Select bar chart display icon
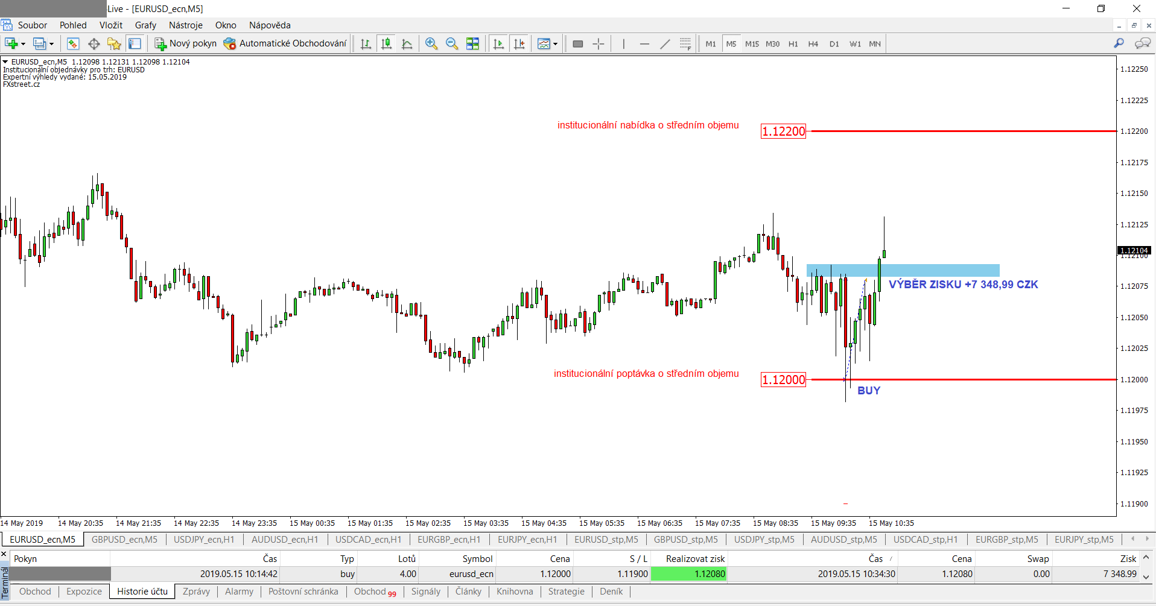Screen dimensions: 1156x606 [x=366, y=43]
